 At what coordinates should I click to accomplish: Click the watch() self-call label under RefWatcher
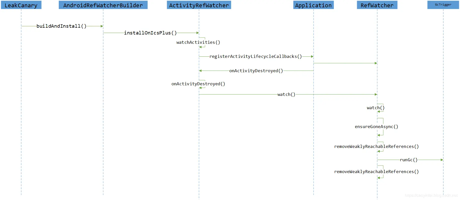pos(376,108)
